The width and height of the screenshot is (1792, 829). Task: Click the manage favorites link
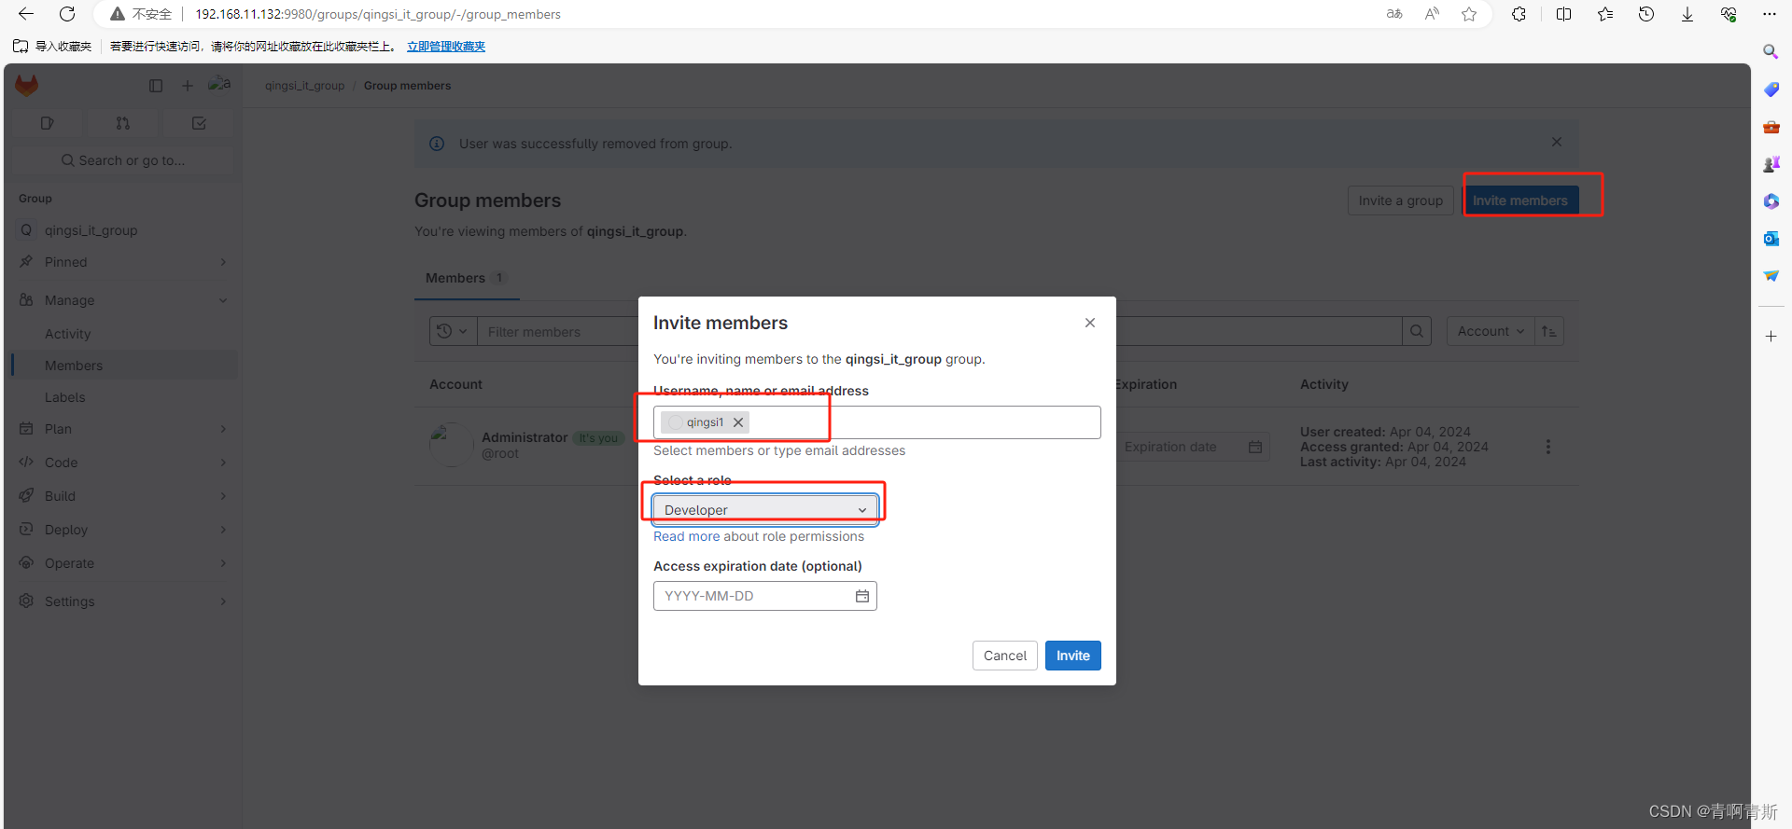[x=446, y=47]
